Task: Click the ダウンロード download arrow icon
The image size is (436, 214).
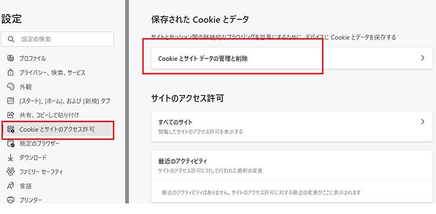Action: pos(10,157)
